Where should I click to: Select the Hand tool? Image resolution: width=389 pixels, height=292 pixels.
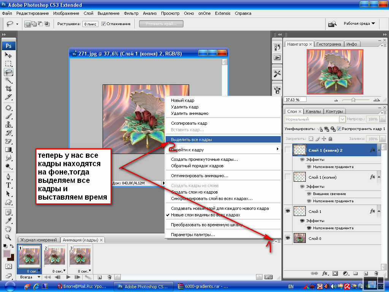8,229
